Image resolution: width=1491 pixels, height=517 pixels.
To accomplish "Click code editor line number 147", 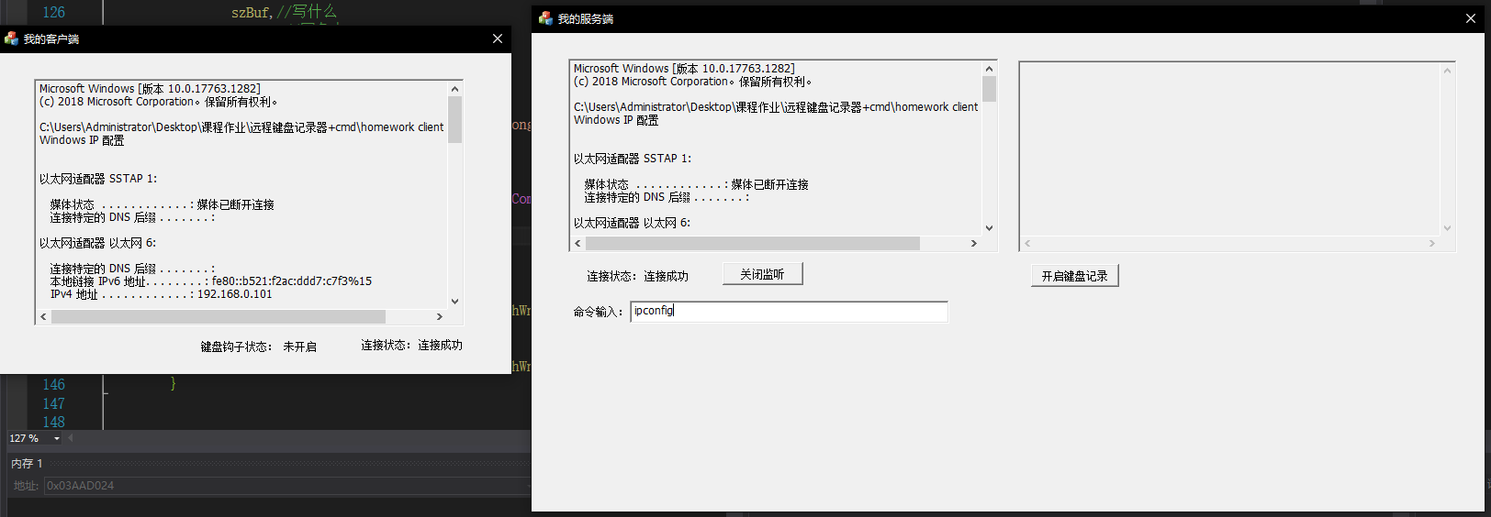I will point(53,403).
